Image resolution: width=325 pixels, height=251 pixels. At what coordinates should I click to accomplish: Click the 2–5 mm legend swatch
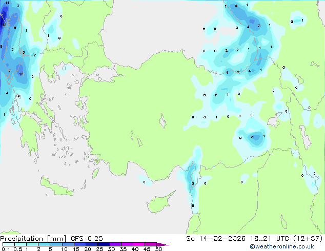point(44,244)
